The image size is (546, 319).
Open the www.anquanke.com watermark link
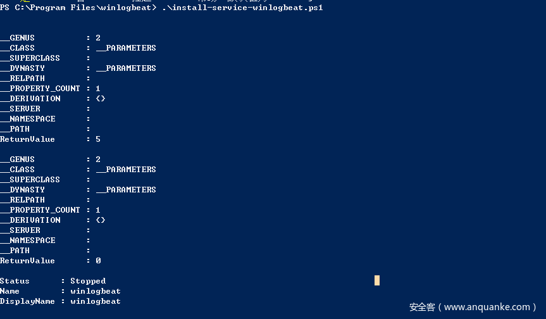(486, 307)
